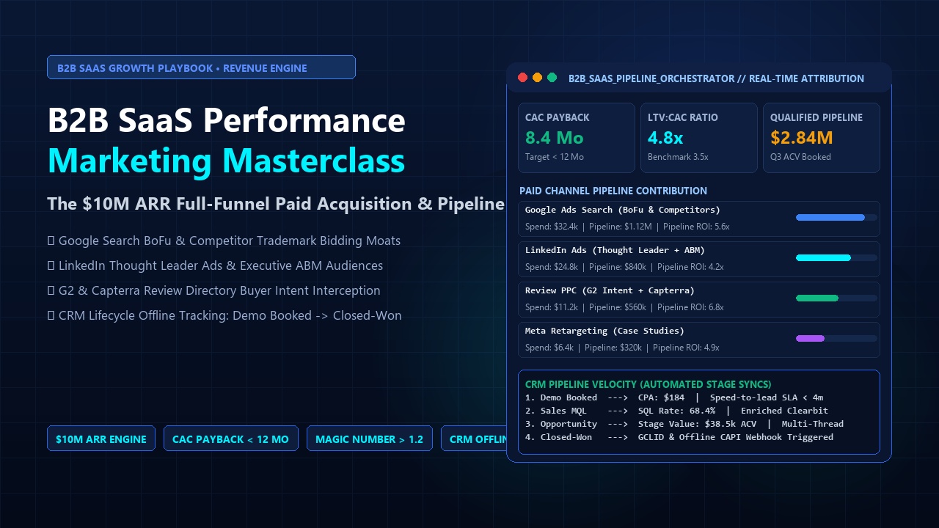Click the B2B_SAAS_PIPELINE_ORCHESTRATOR title bar text
The image size is (939, 528).
pyautogui.click(x=716, y=78)
